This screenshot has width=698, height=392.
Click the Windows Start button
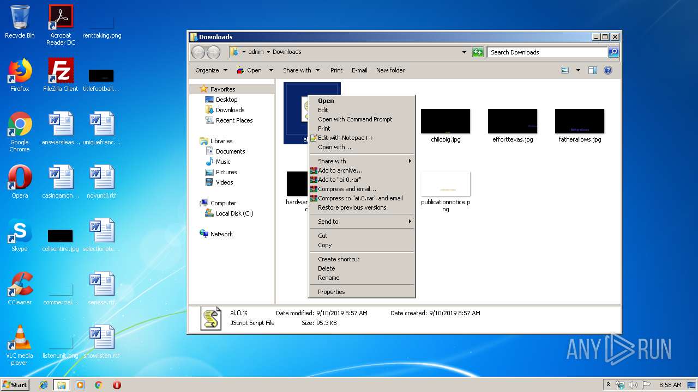click(x=15, y=385)
